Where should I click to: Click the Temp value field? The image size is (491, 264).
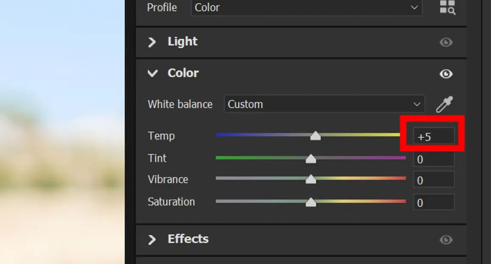point(433,136)
